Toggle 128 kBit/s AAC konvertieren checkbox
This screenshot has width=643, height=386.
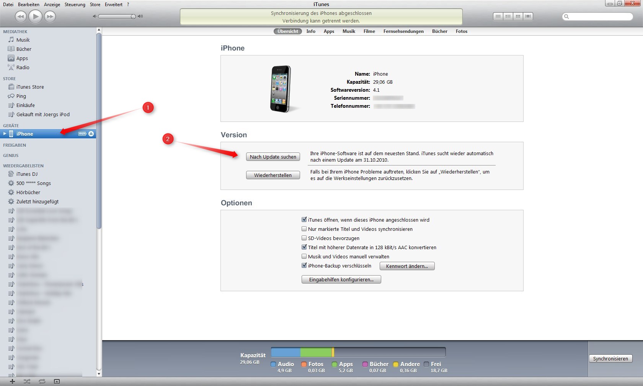304,247
